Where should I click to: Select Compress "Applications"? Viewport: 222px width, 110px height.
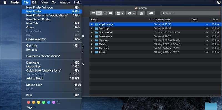pos(52,56)
